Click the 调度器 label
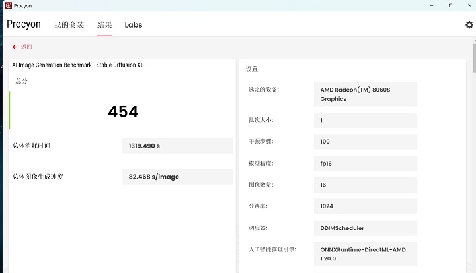 (x=258, y=228)
